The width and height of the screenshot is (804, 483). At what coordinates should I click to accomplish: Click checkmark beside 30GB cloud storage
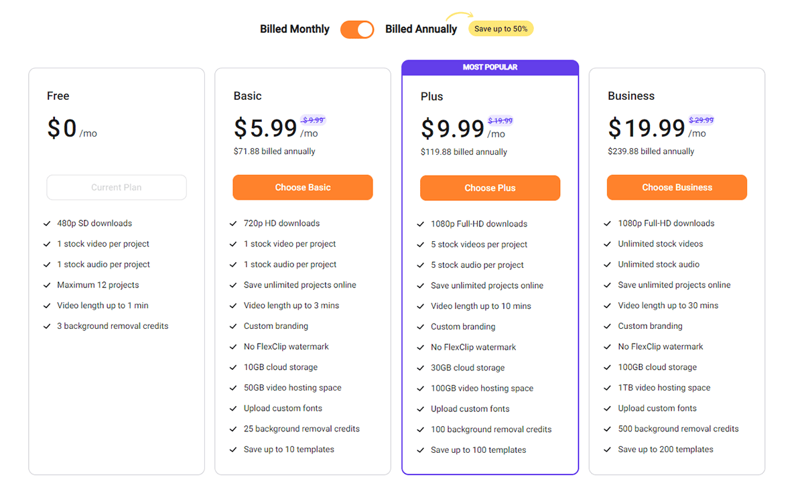tap(421, 368)
